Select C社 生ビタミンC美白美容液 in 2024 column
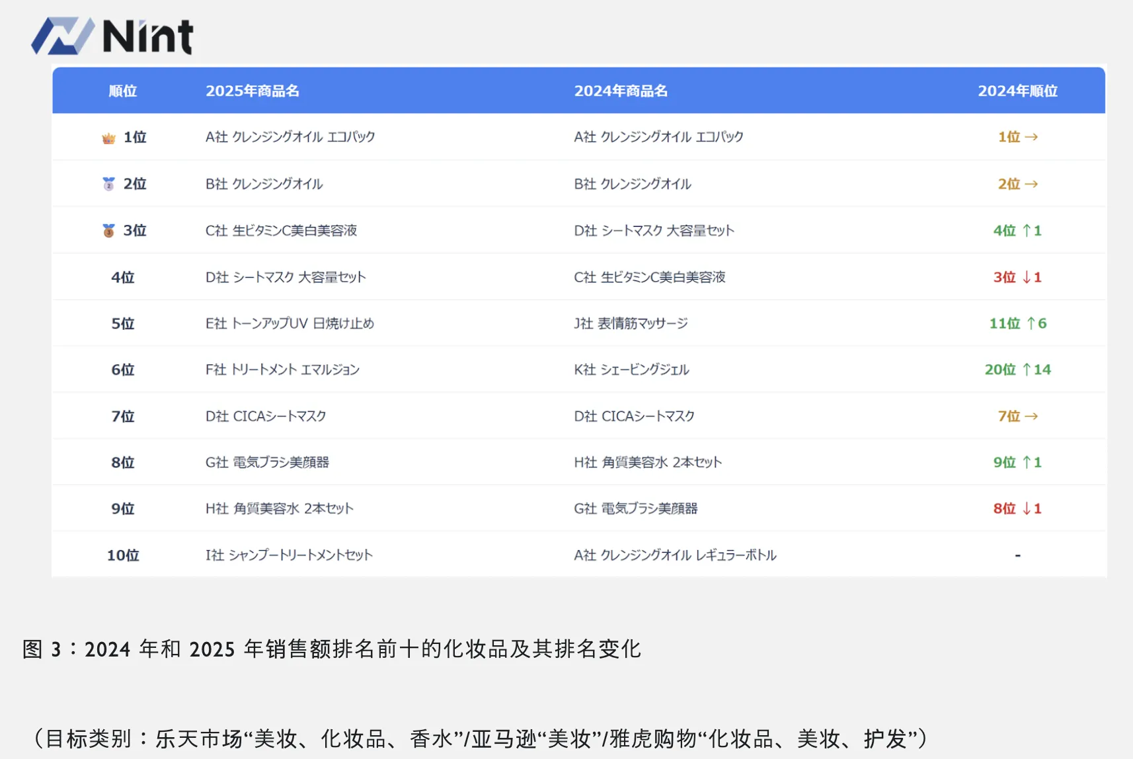Image resolution: width=1133 pixels, height=759 pixels. [x=650, y=277]
